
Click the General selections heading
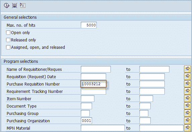click(x=20, y=17)
